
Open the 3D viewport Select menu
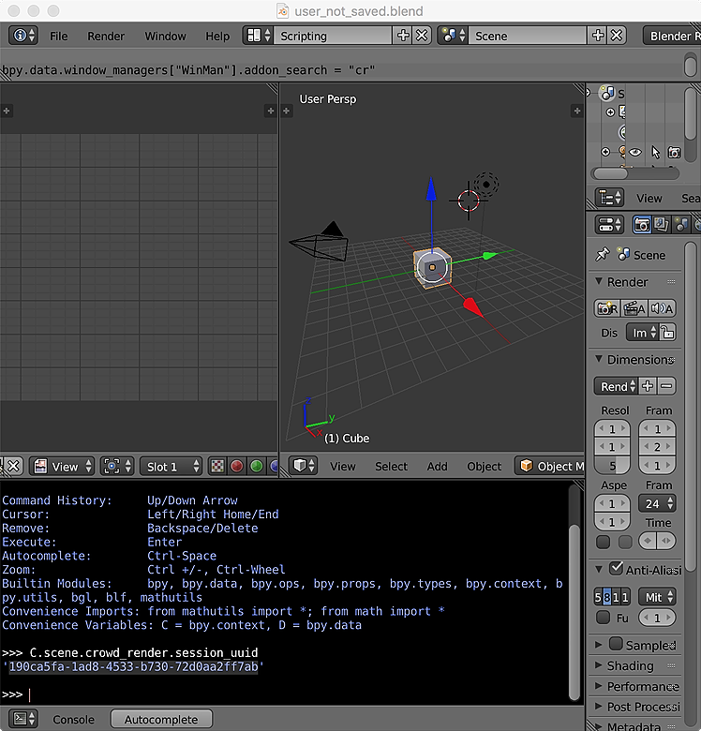[x=391, y=466]
